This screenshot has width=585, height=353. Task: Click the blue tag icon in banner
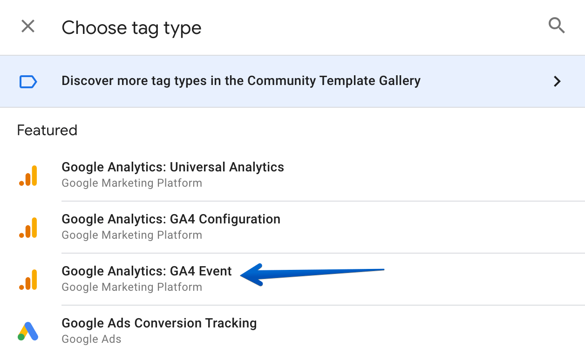tap(28, 82)
